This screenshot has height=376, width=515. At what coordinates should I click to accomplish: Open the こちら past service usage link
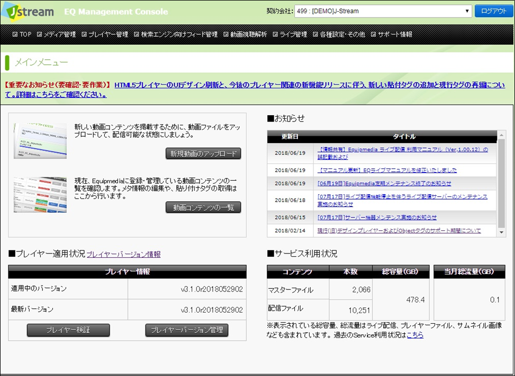tap(415, 335)
